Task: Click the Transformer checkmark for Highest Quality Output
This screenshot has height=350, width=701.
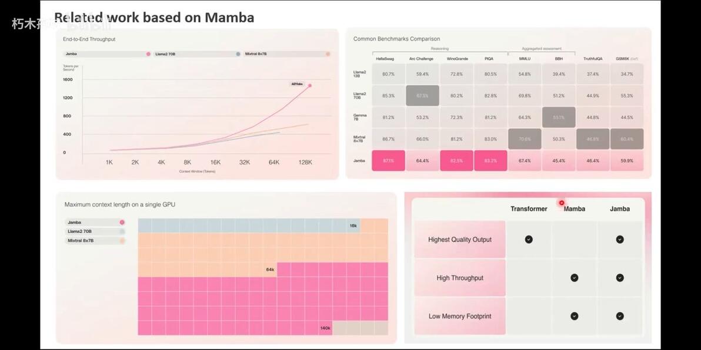Action: point(529,240)
